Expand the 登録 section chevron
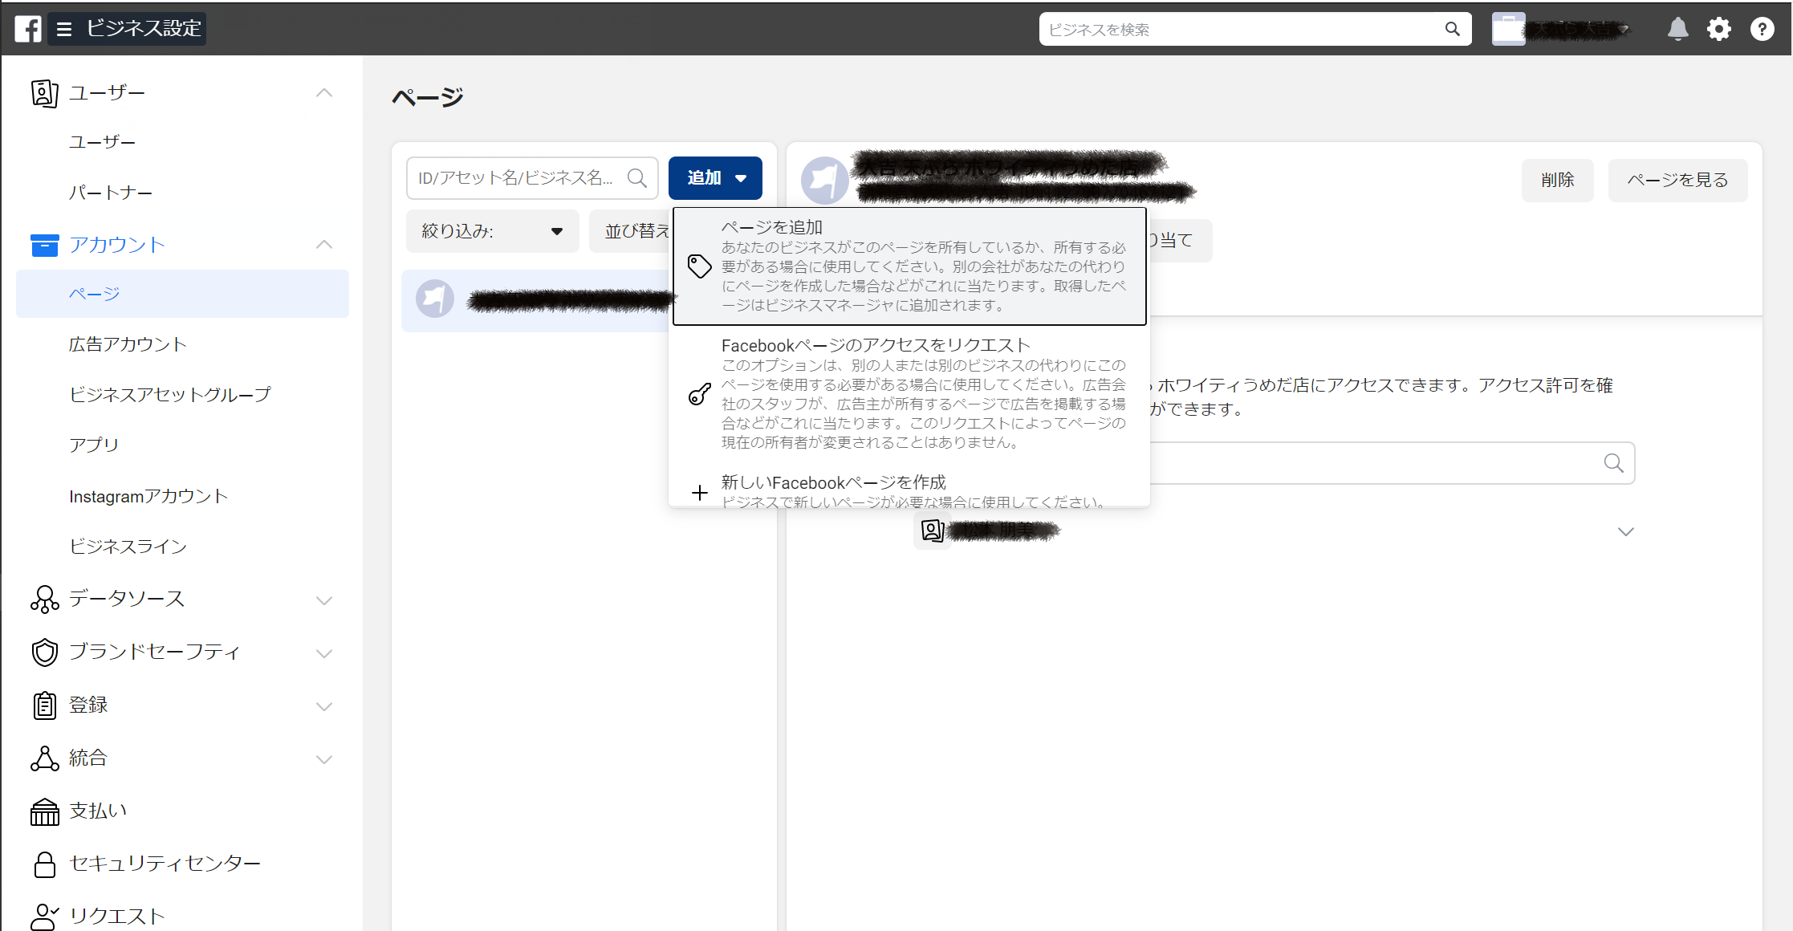This screenshot has height=931, width=1793. [324, 706]
